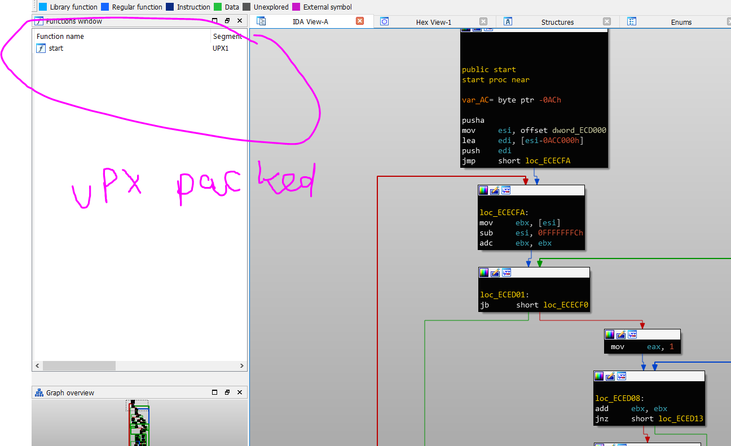Click 'var_AC= byte ptr -0ACh' line
The image size is (731, 446).
point(512,100)
